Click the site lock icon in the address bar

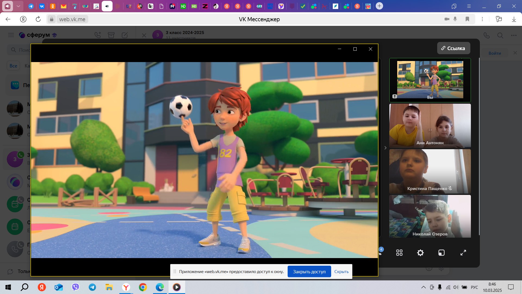[x=51, y=19]
